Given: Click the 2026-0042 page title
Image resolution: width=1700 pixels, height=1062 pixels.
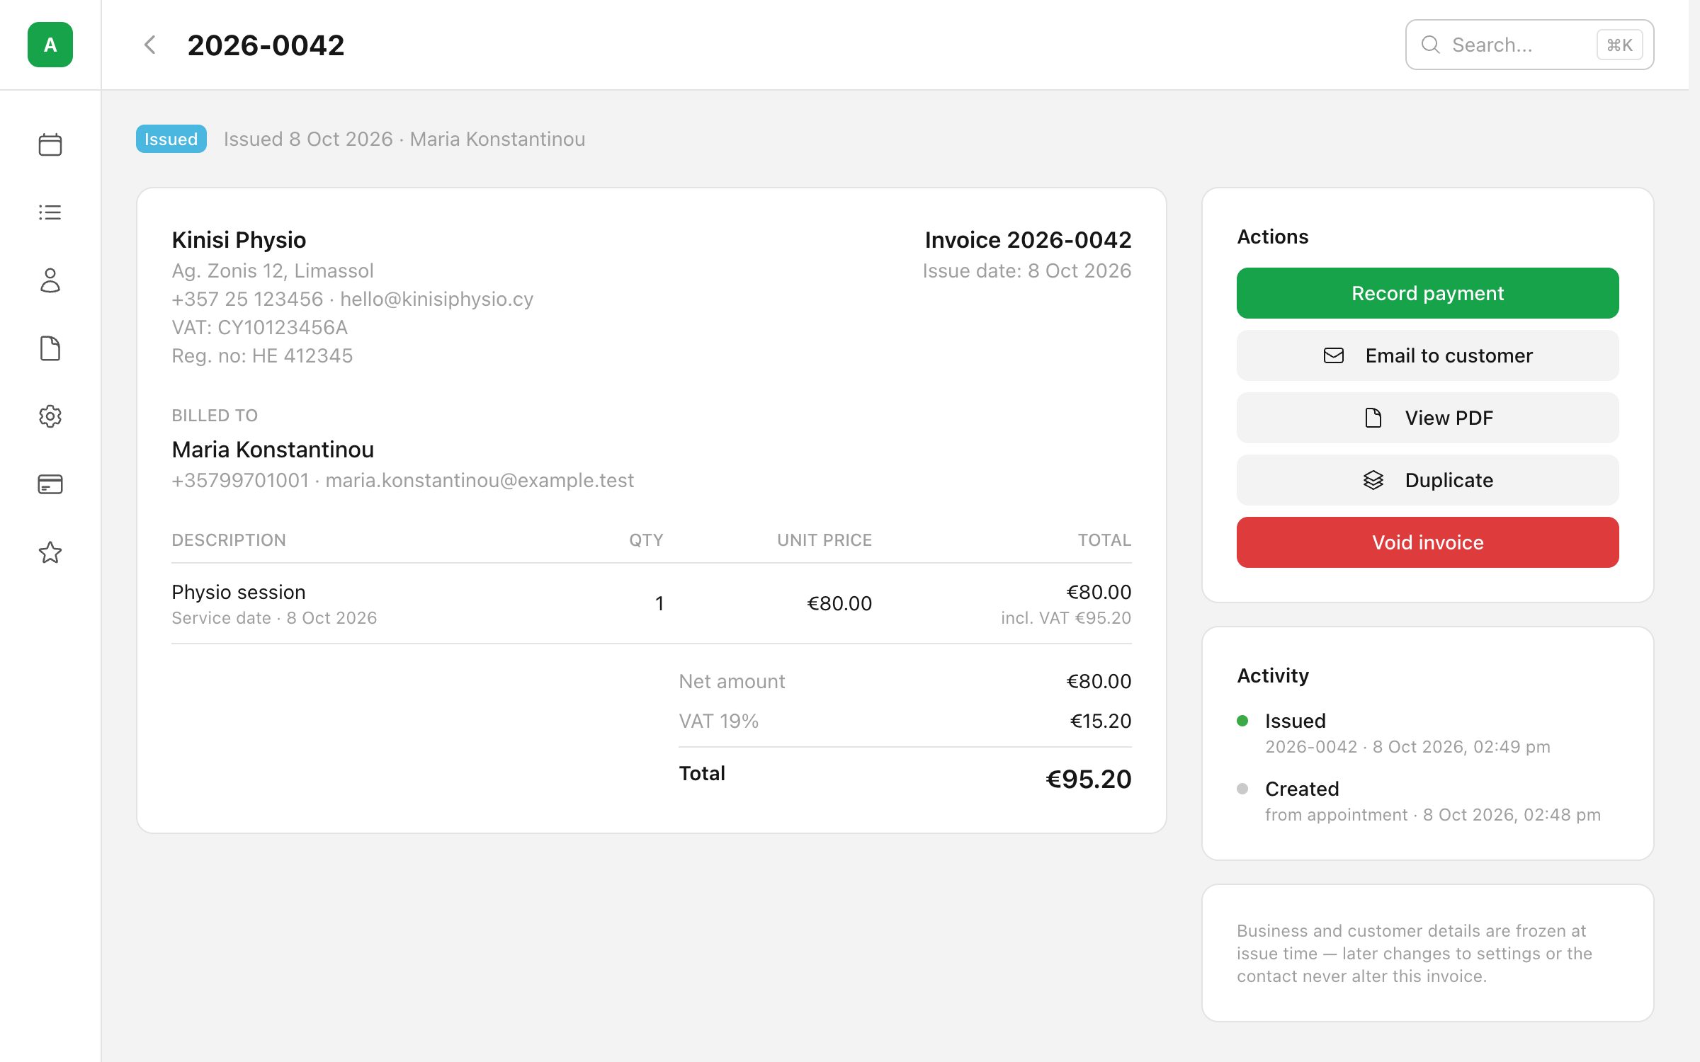Looking at the screenshot, I should [x=266, y=45].
